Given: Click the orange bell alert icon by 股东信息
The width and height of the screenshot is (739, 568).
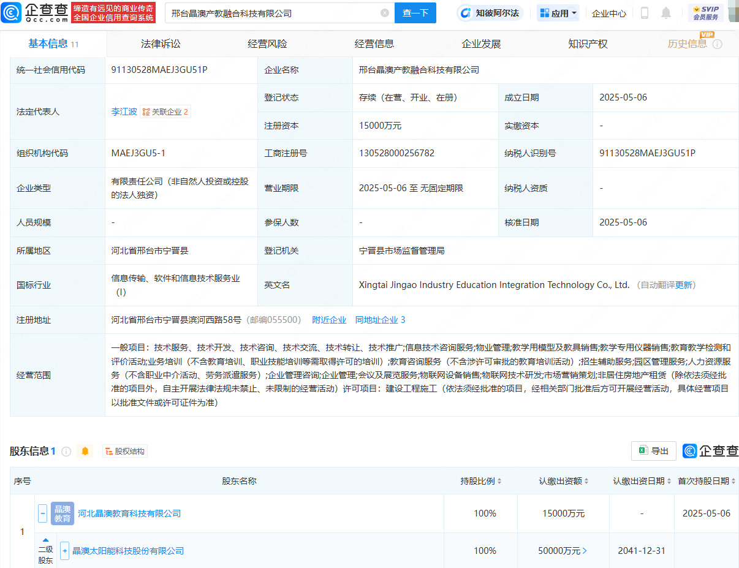Looking at the screenshot, I should click(85, 452).
